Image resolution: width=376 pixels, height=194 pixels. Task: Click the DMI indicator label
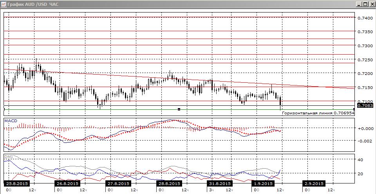coord(8,157)
